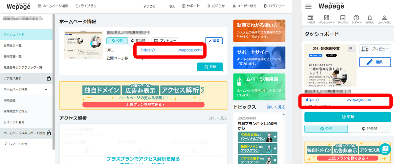
Task: Open the ホームページ選択 menu in the top header
Action: tap(53, 6)
